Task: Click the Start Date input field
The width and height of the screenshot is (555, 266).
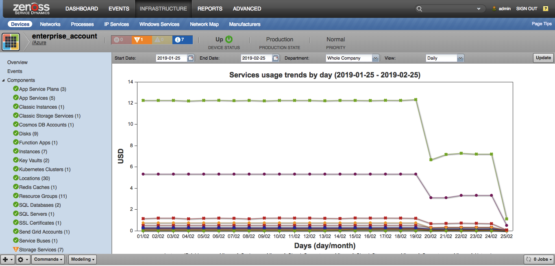Action: (171, 58)
